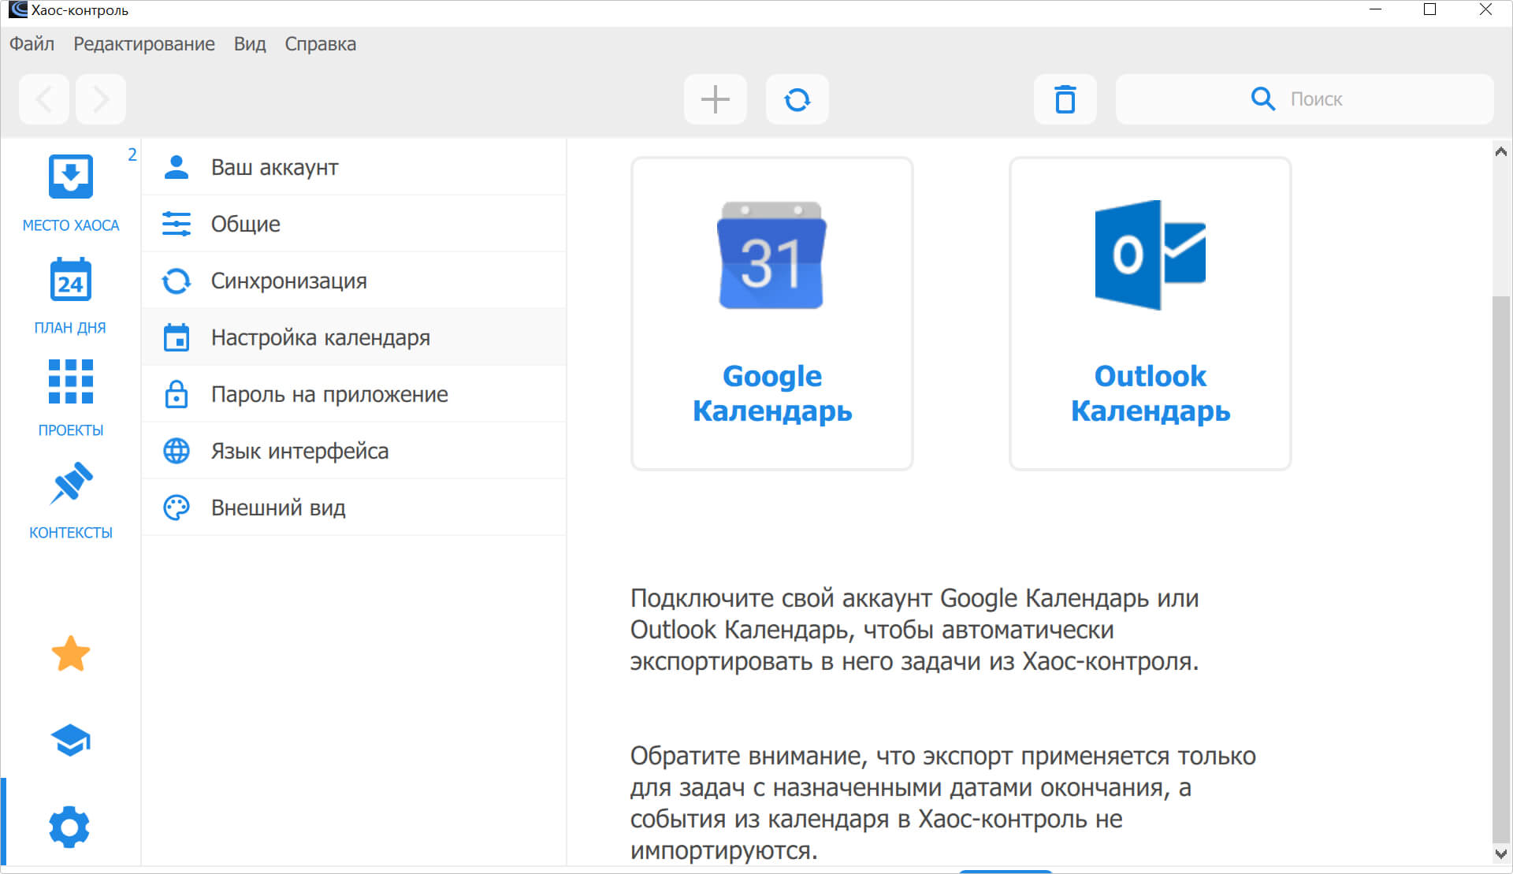Select Язык интерфейса settings section
Viewport: 1513px width, 874px height.
[x=354, y=451]
